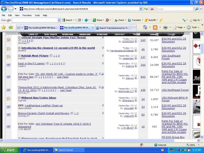Click the thread status icon for Midwest Run/Cruise Ideas
This screenshot has height=153, width=204.
pyautogui.click(x=8, y=99)
